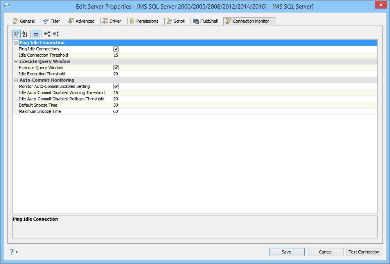
Task: Edit Idle Auto-Commit Disabled Warning Threshold value
Action: (x=245, y=93)
